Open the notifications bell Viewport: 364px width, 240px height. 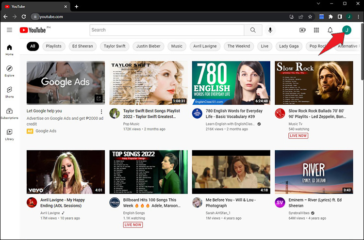coord(330,30)
